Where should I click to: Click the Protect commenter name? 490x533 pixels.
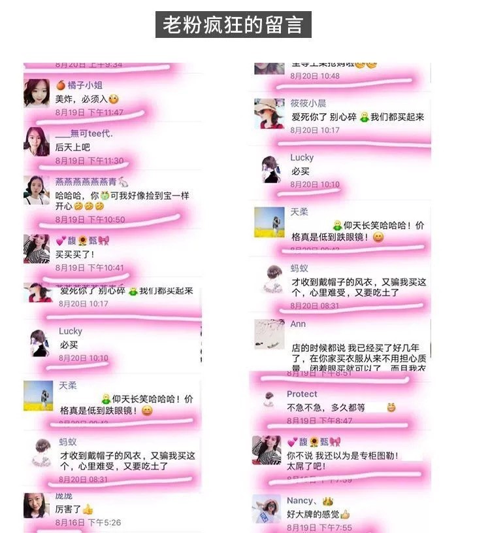coord(302,394)
